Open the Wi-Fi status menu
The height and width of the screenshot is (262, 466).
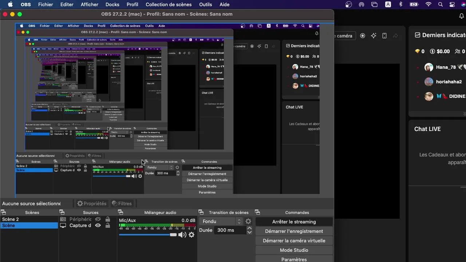pos(429,4)
